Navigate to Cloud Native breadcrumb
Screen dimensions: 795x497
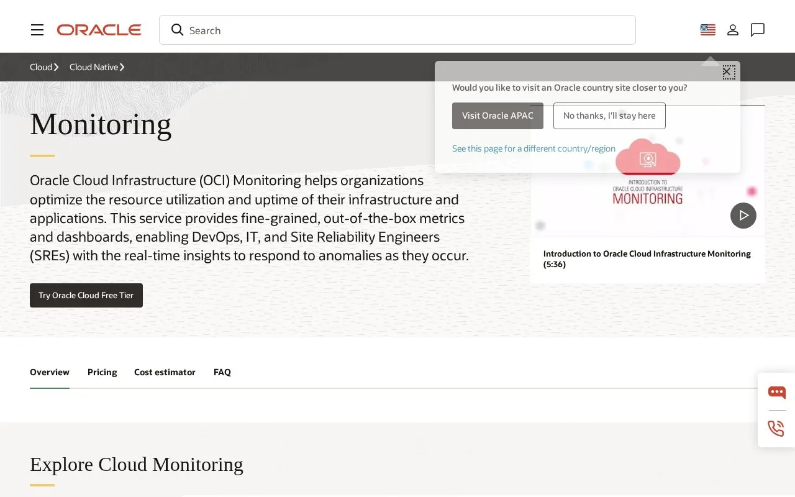click(x=97, y=67)
